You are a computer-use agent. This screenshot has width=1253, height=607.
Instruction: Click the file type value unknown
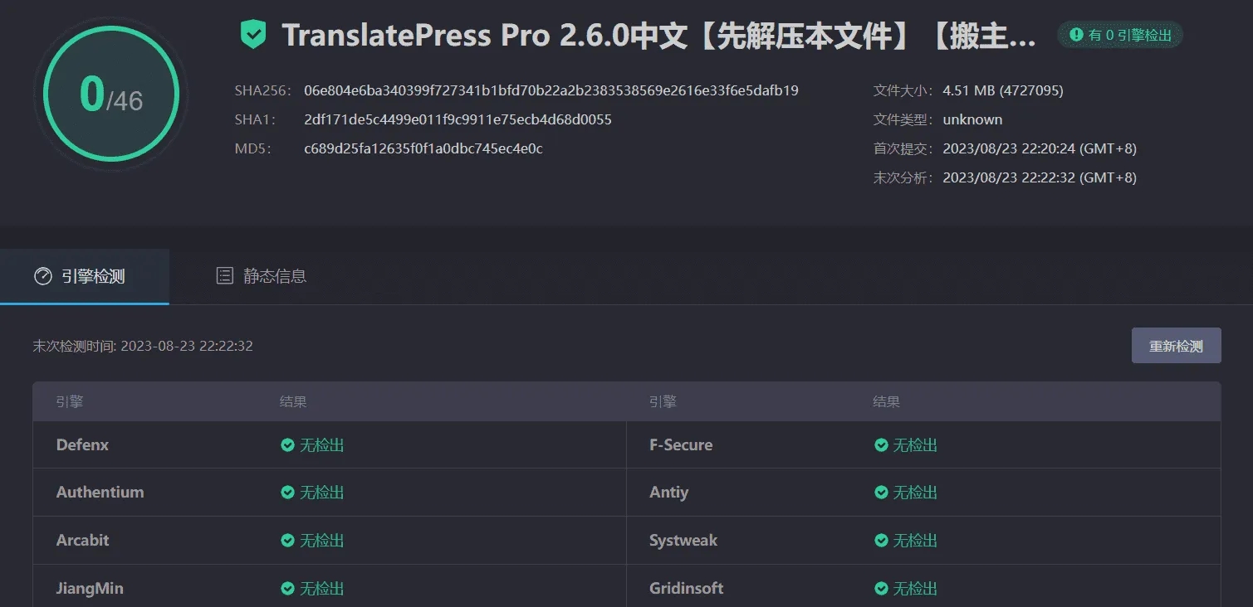pos(972,119)
